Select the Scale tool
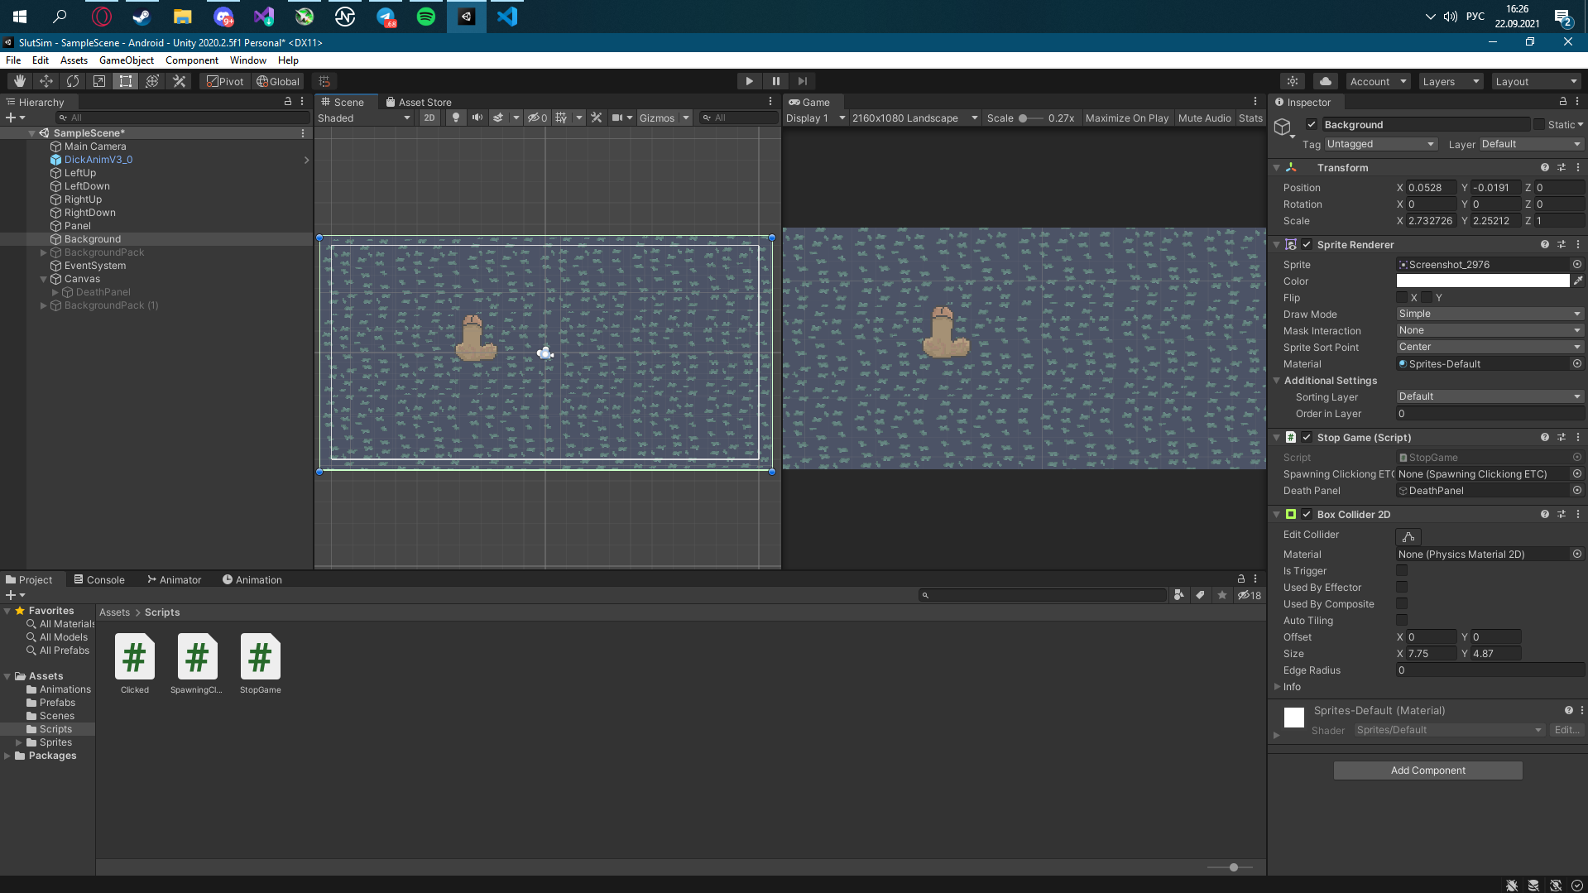This screenshot has height=893, width=1588. (x=99, y=81)
